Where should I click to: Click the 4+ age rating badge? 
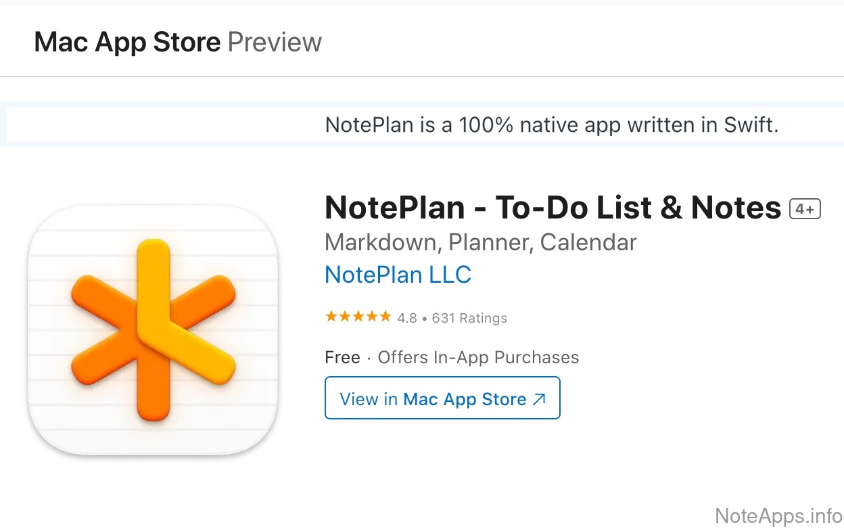pyautogui.click(x=805, y=210)
